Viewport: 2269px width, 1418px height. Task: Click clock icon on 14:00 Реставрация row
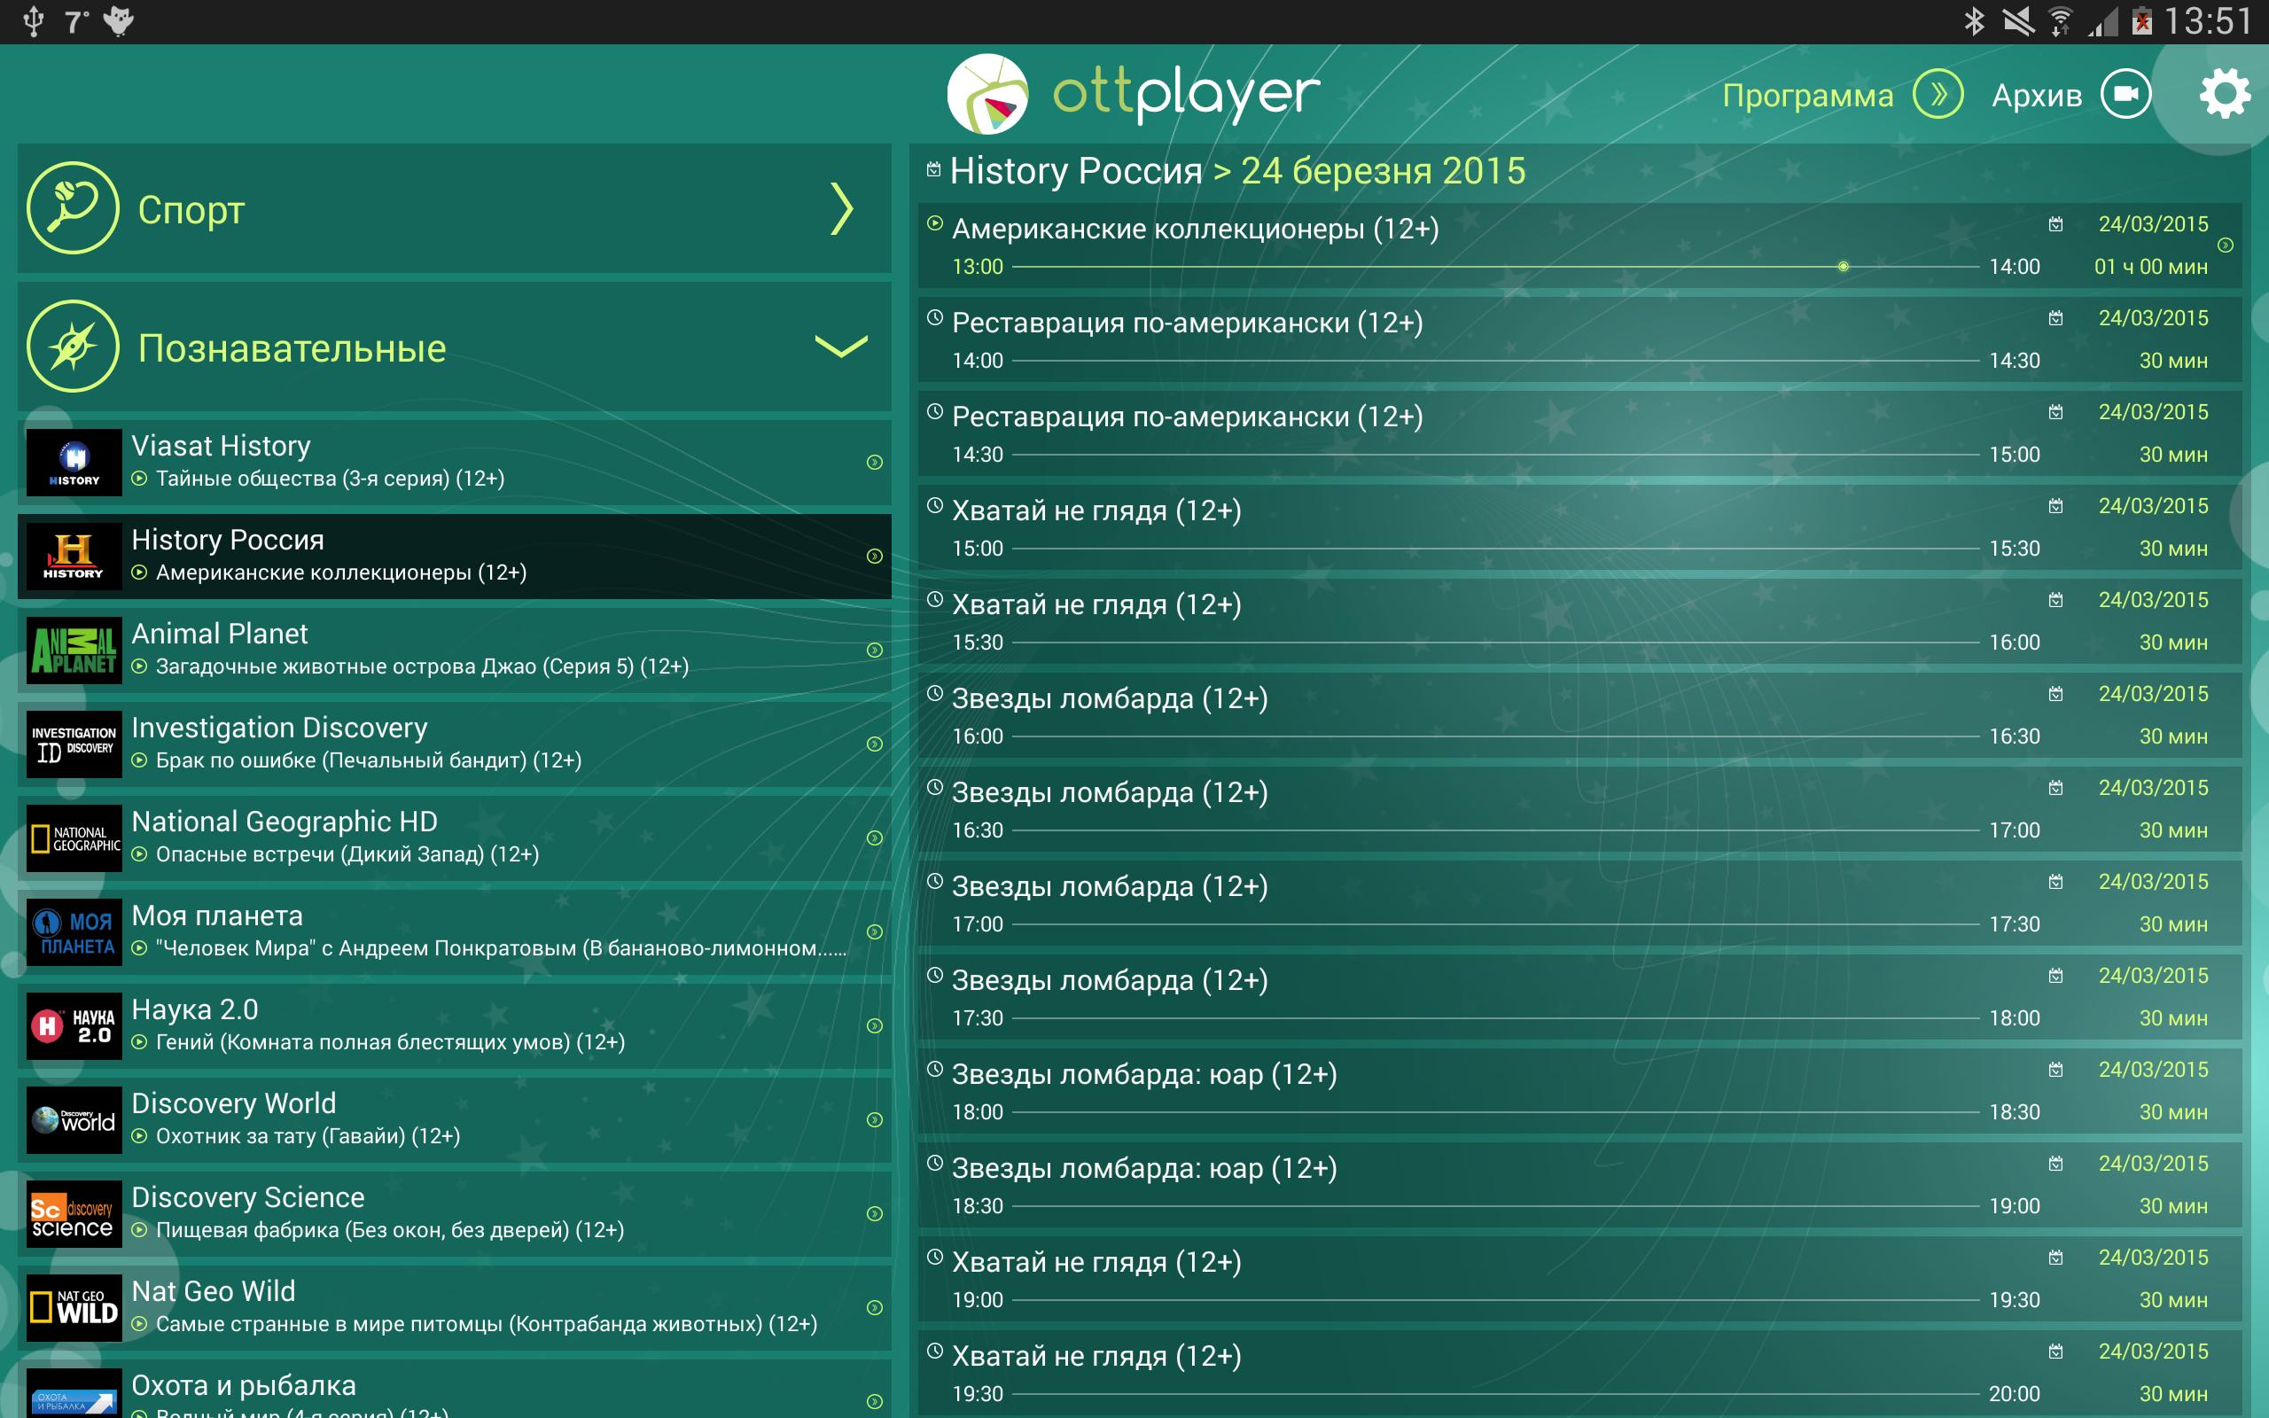pos(934,317)
